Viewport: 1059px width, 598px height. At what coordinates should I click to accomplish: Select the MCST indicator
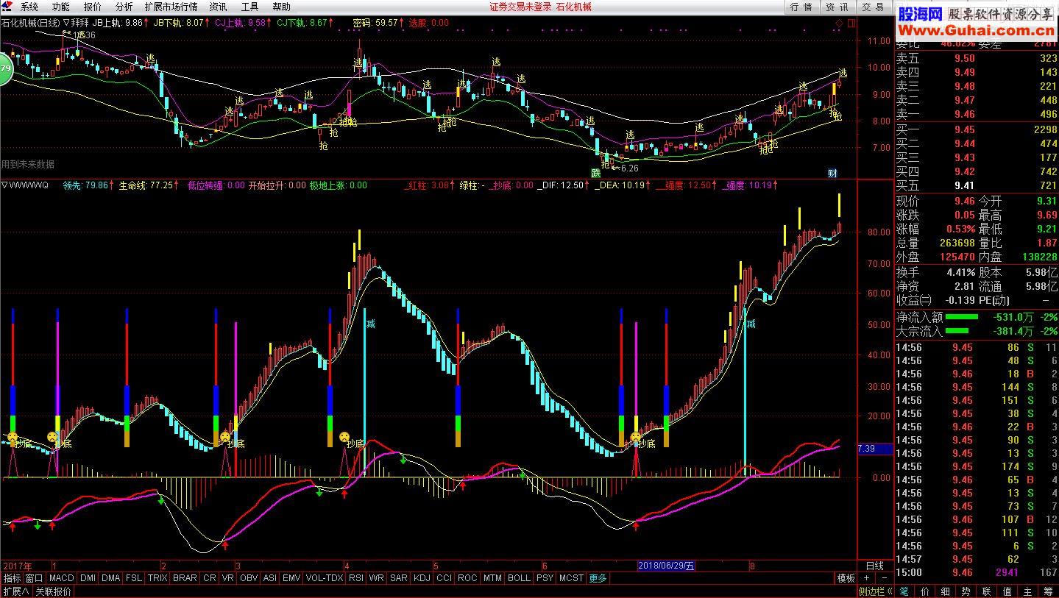571,578
